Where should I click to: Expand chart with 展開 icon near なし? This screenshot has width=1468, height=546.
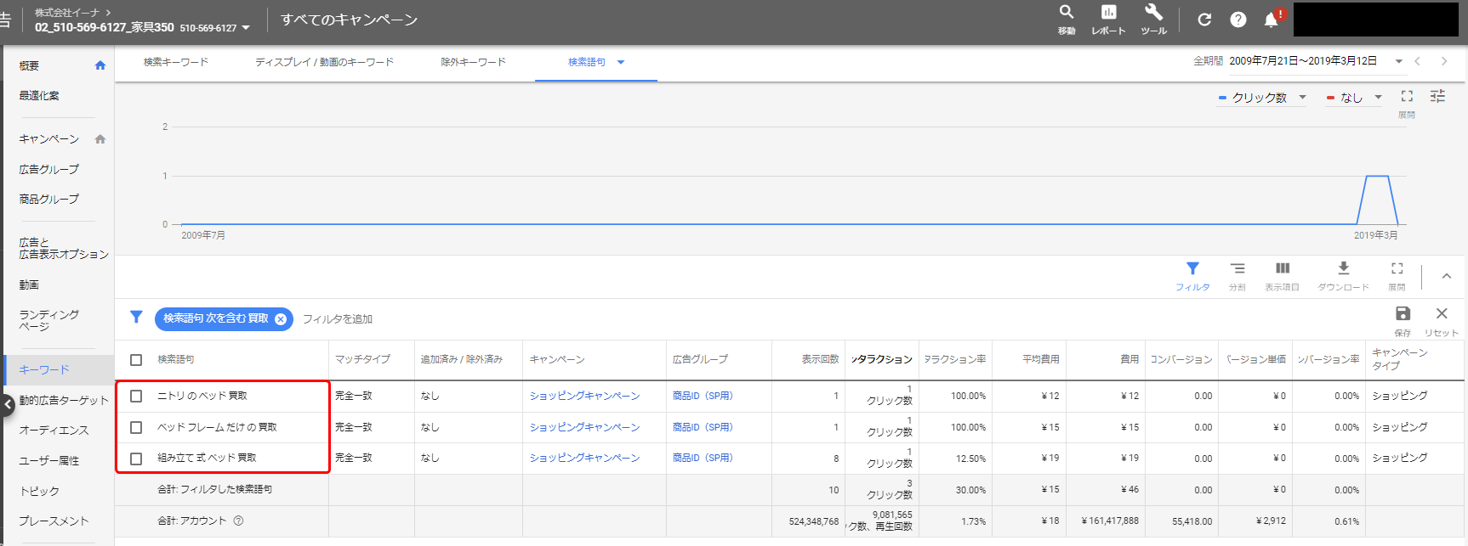(1407, 97)
